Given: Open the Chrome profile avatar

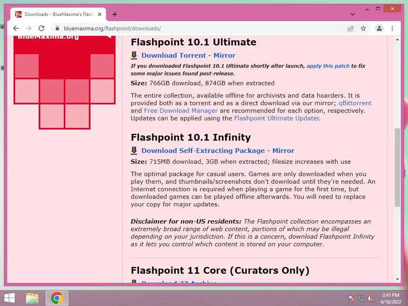Looking at the screenshot, I should click(379, 28).
